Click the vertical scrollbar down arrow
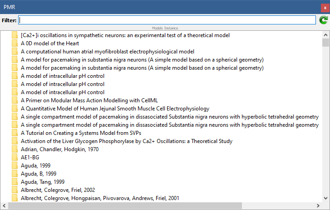 (325, 198)
